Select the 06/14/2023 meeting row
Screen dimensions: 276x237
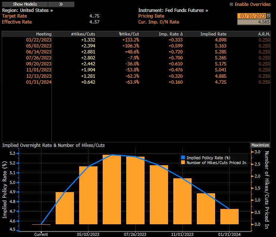click(136, 52)
